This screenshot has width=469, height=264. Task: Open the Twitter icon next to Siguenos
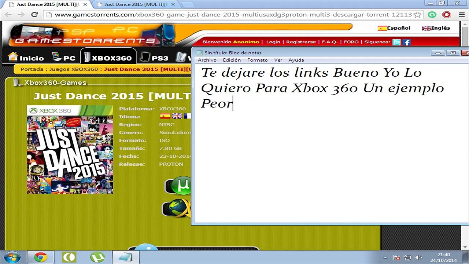pos(396,42)
